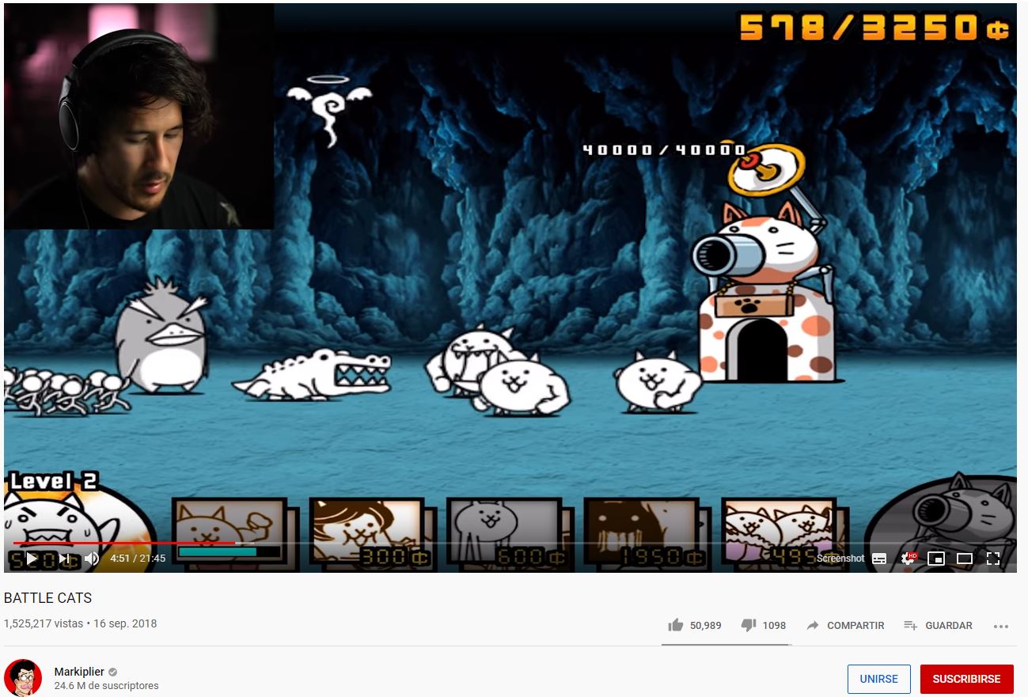
Task: Switch to theater mode
Action: pyautogui.click(x=964, y=559)
